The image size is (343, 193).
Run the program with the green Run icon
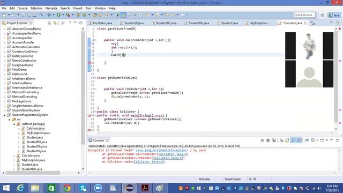(x=58, y=15)
